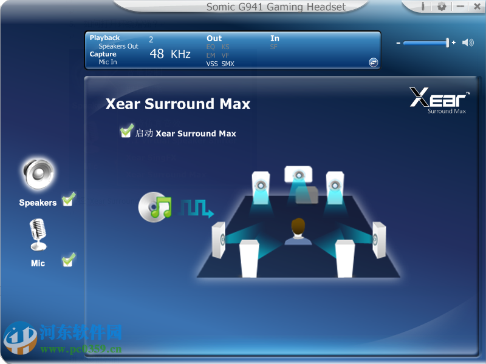Click the Speakers label
This screenshot has width=486, height=364.
click(38, 203)
